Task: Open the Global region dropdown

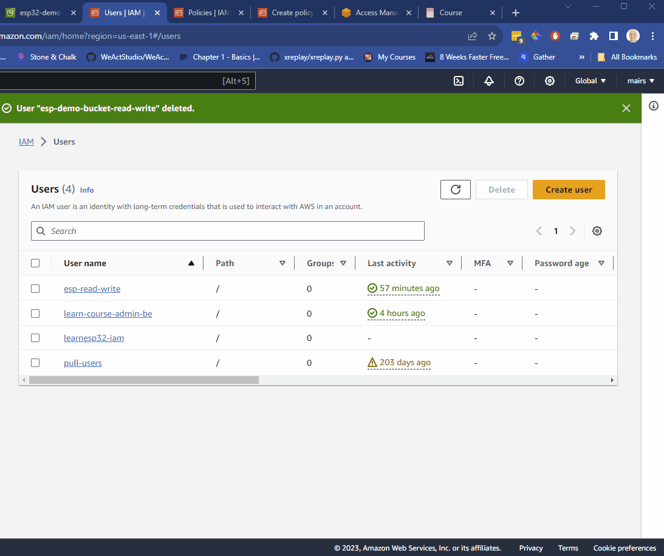Action: tap(589, 80)
